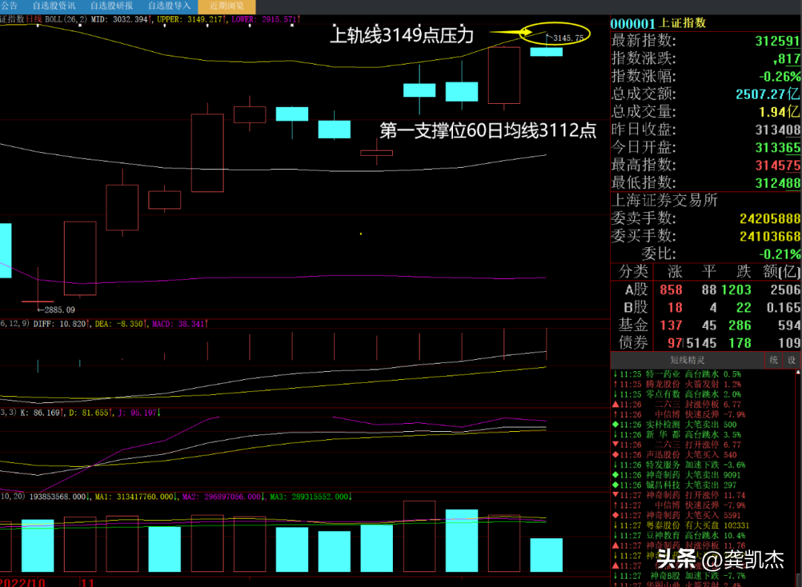This screenshot has height=587, width=802.
Task: Click the K: 86.169 value
Action: tap(43, 413)
